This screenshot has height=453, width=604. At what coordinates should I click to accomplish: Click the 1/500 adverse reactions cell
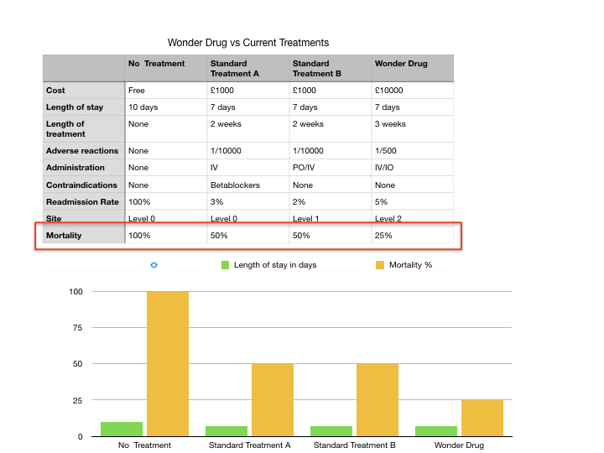tap(413, 151)
